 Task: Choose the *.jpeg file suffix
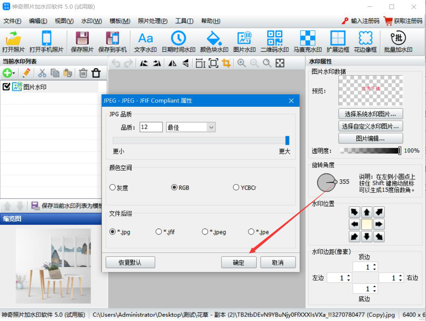(205, 232)
